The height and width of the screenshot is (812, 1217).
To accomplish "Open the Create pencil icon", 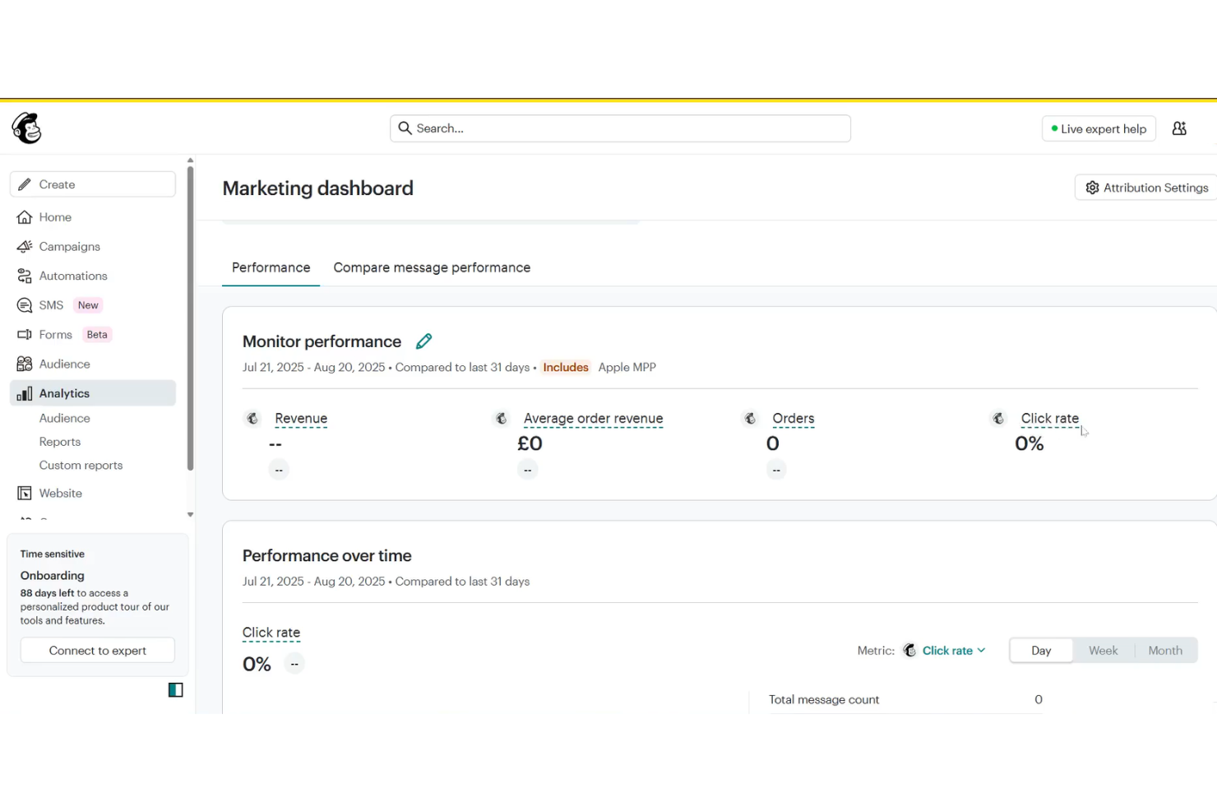I will click(x=25, y=183).
